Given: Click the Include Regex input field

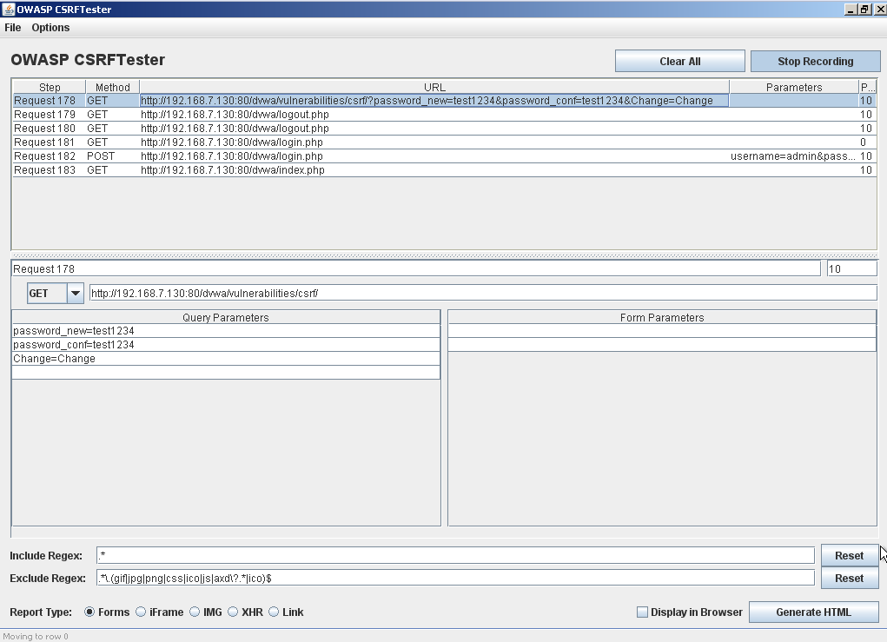Looking at the screenshot, I should pyautogui.click(x=455, y=555).
